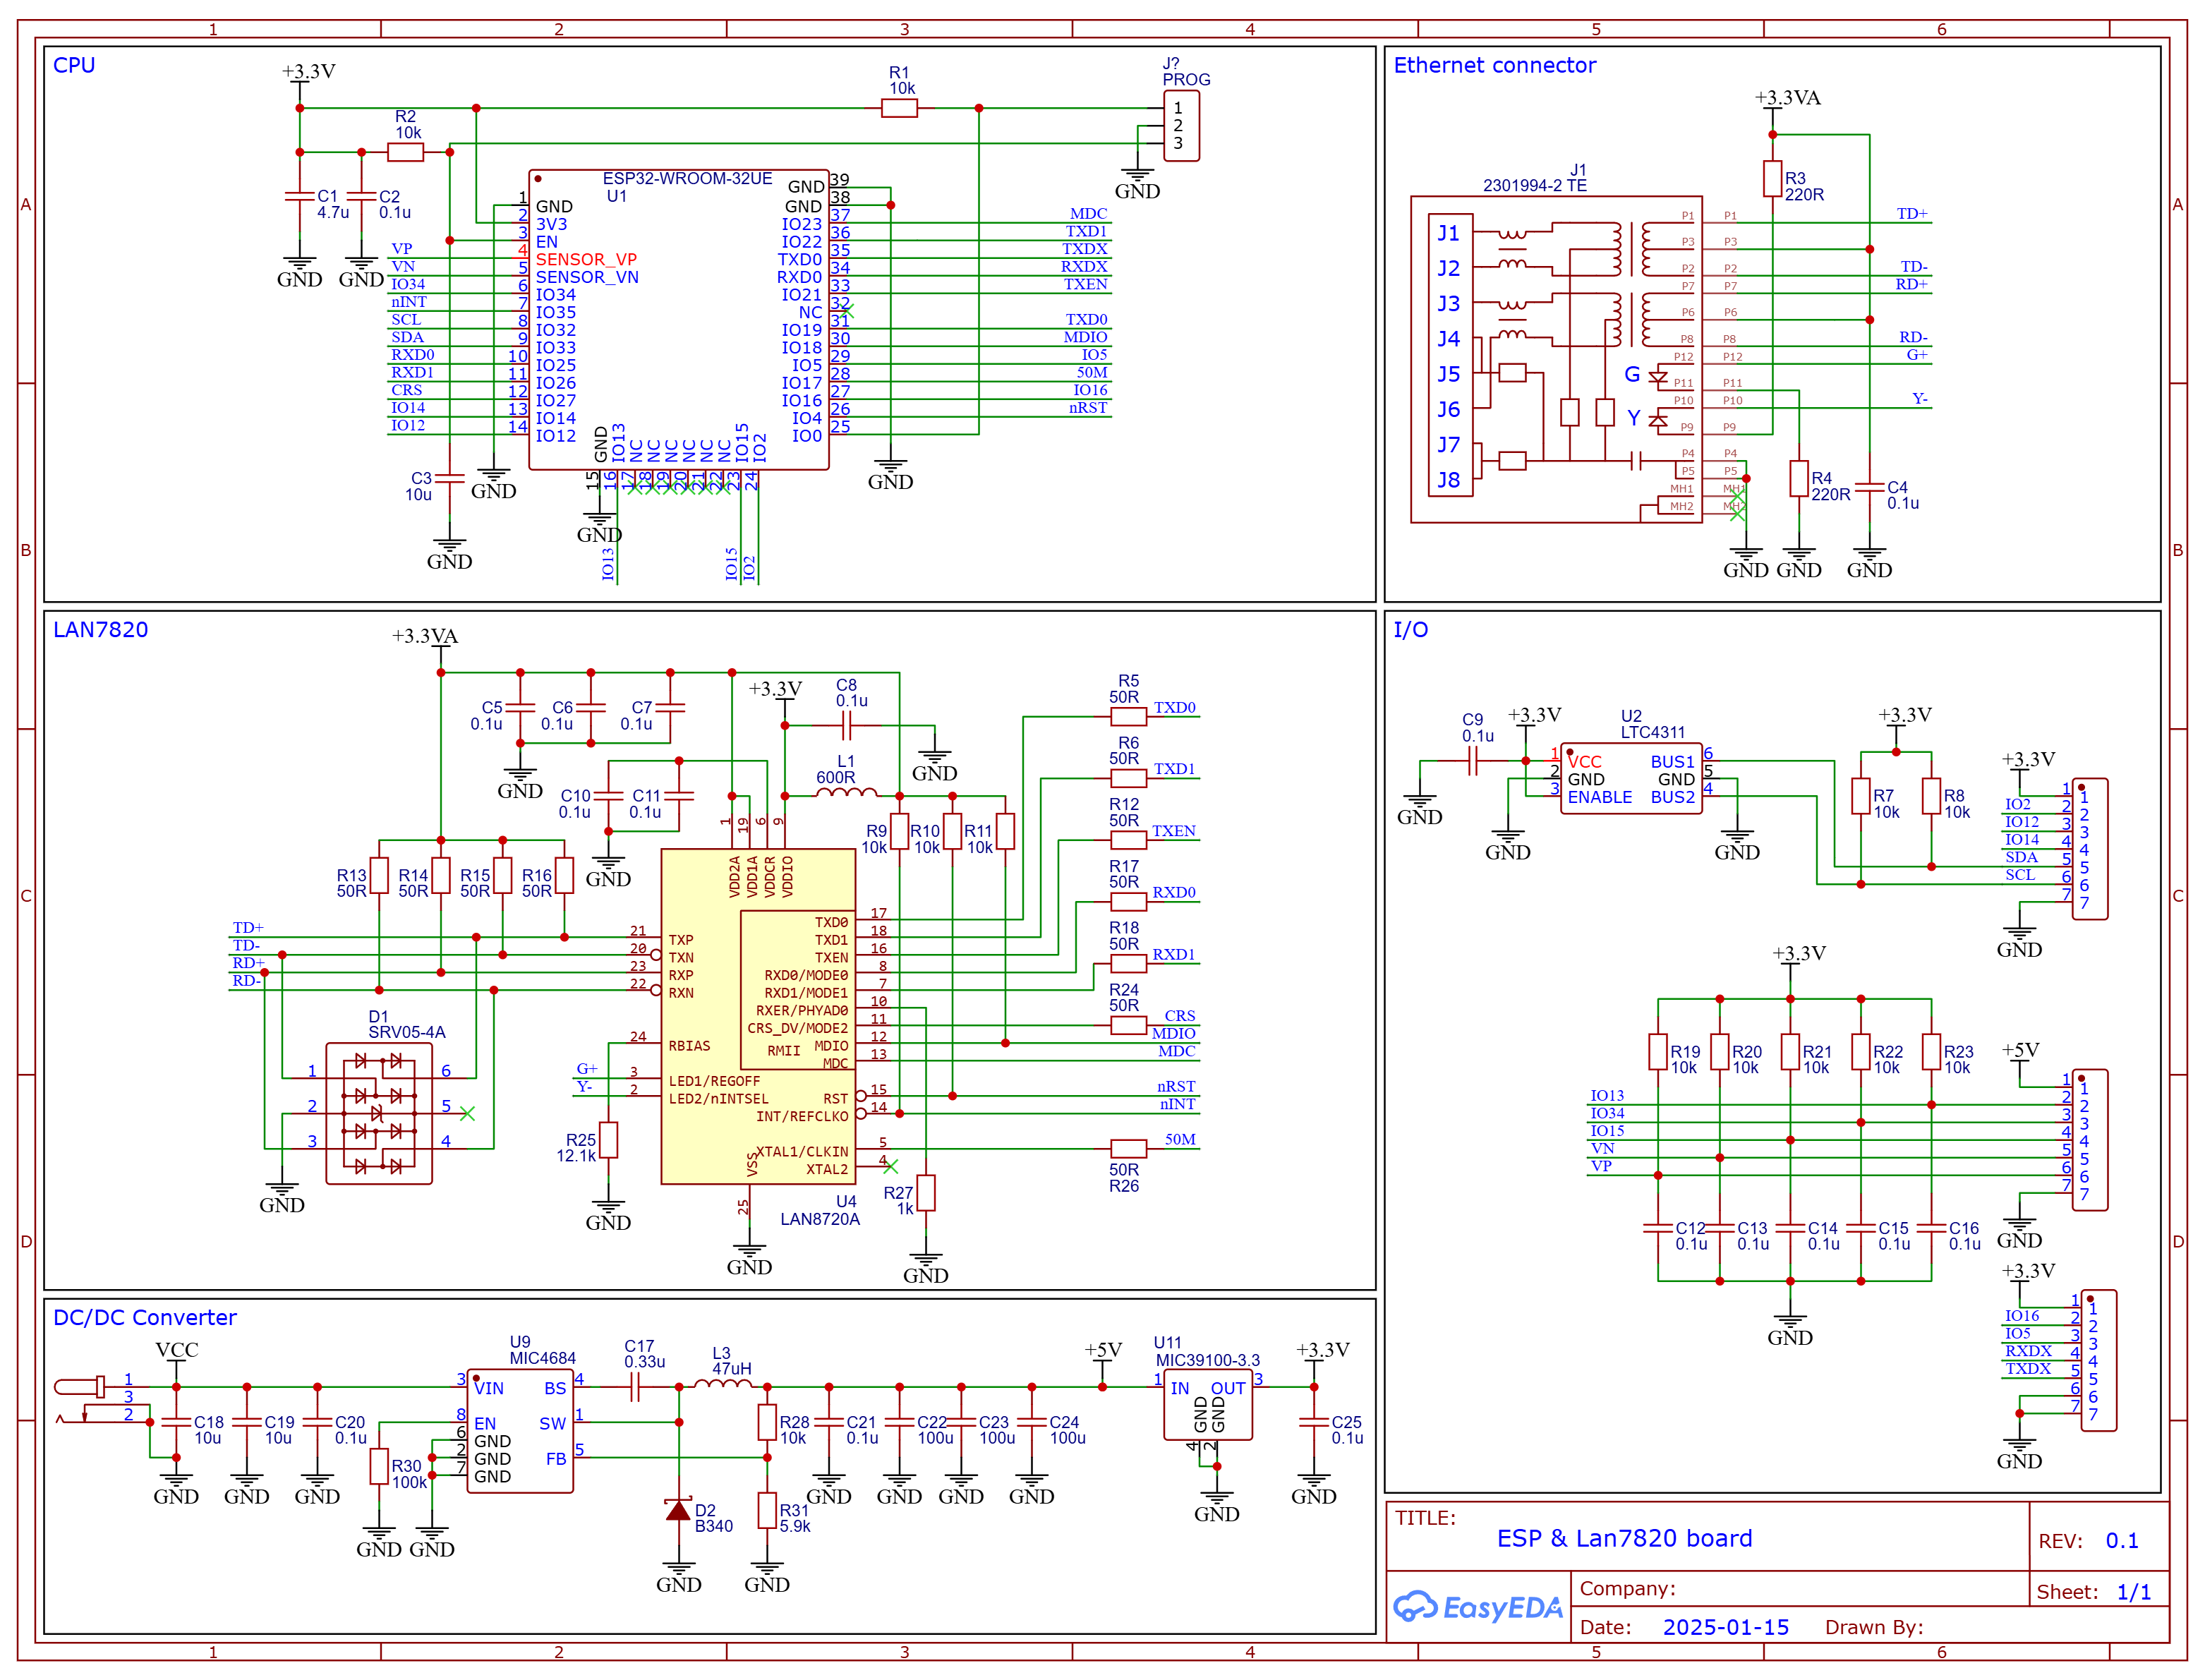Select the MIC4684 U9 regulator symbol
The width and height of the screenshot is (2205, 1680).
pyautogui.click(x=519, y=1432)
